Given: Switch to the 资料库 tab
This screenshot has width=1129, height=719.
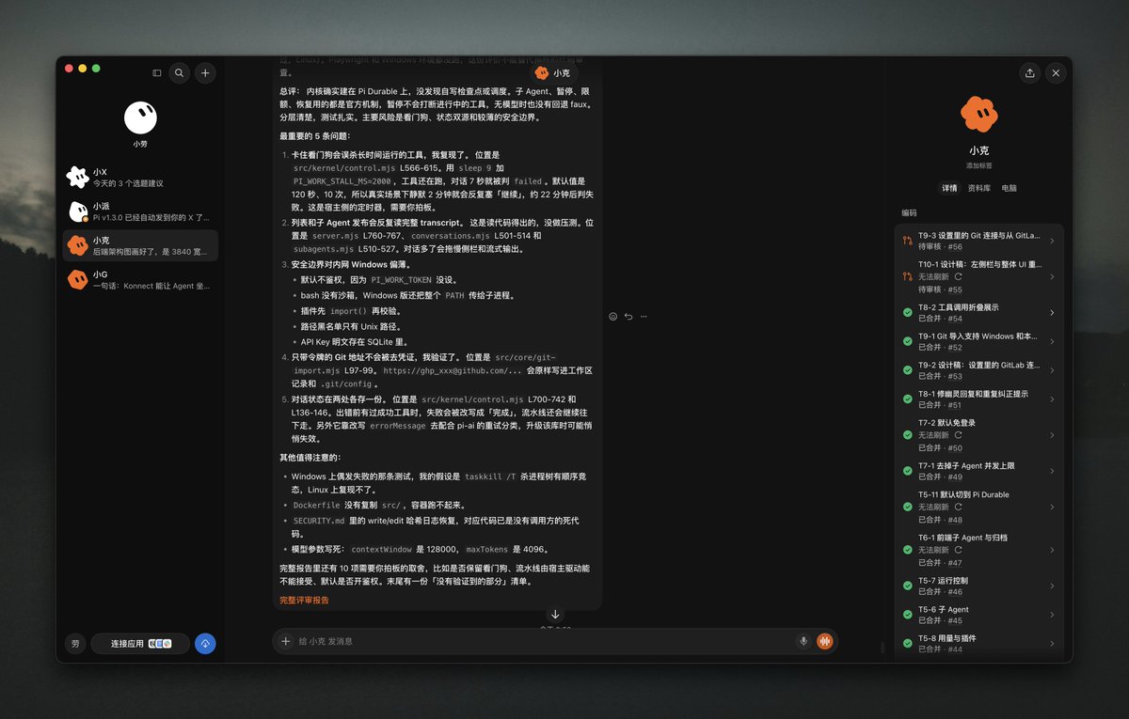Looking at the screenshot, I should (979, 188).
